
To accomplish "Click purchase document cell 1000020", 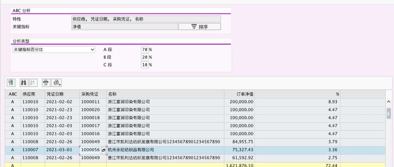I will pyautogui.click(x=93, y=110).
